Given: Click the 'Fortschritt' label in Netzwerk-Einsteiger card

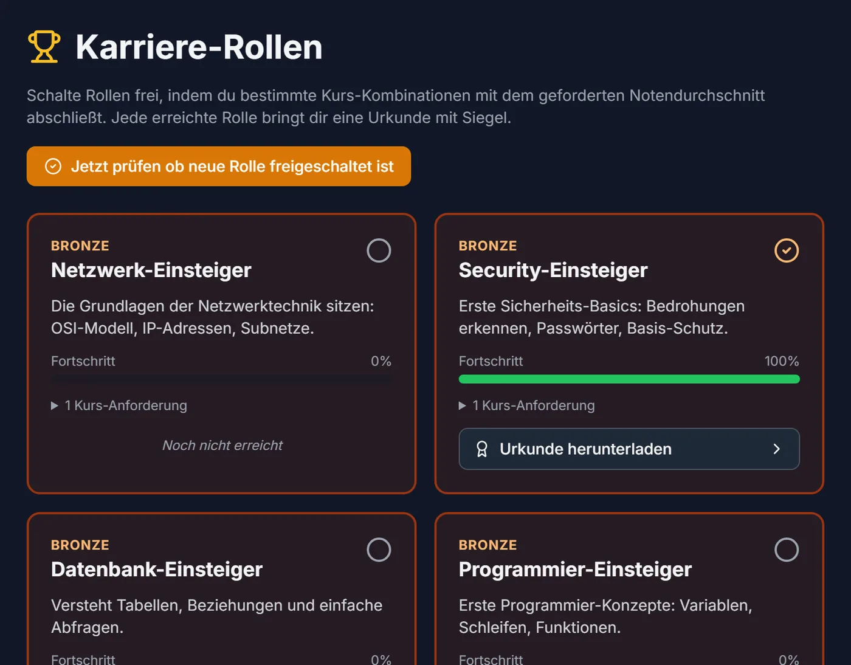Looking at the screenshot, I should (83, 361).
